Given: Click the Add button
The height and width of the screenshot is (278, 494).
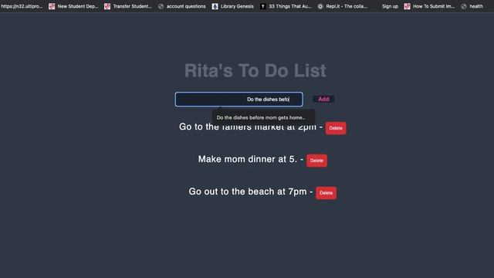Looking at the screenshot, I should pos(323,99).
